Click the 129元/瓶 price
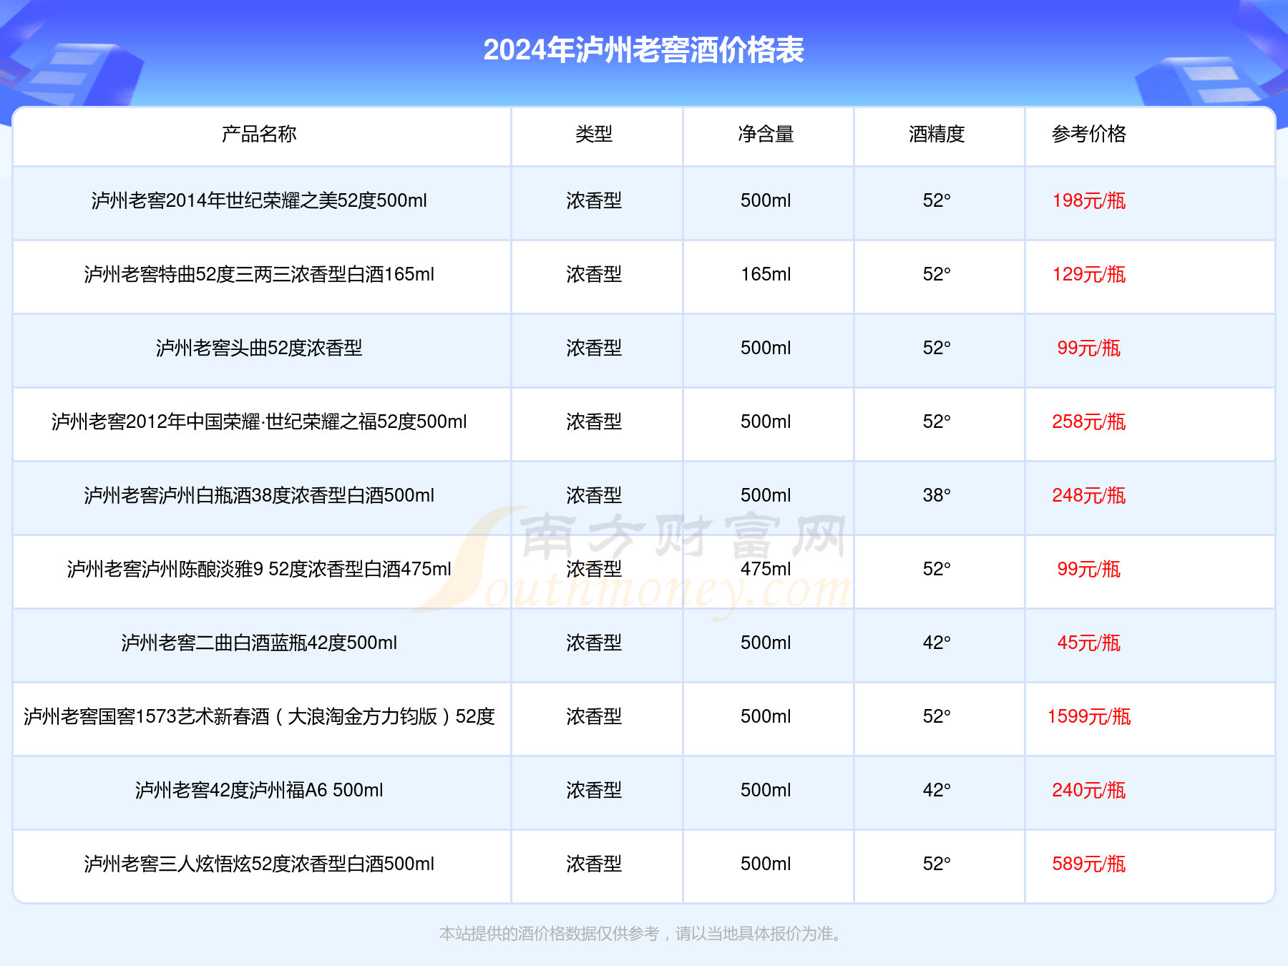 click(1089, 274)
